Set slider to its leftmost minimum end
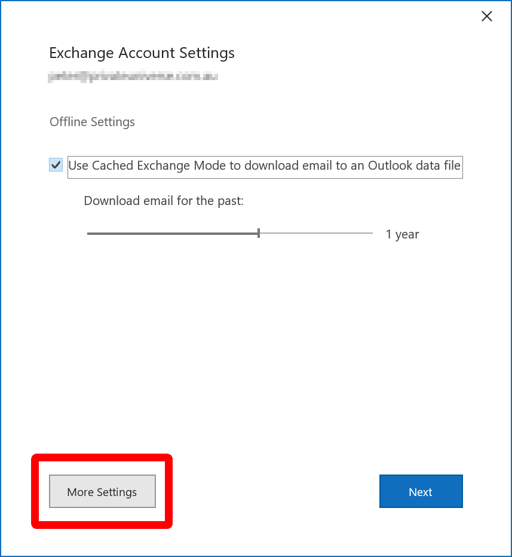Image resolution: width=512 pixels, height=557 pixels. pyautogui.click(x=88, y=233)
